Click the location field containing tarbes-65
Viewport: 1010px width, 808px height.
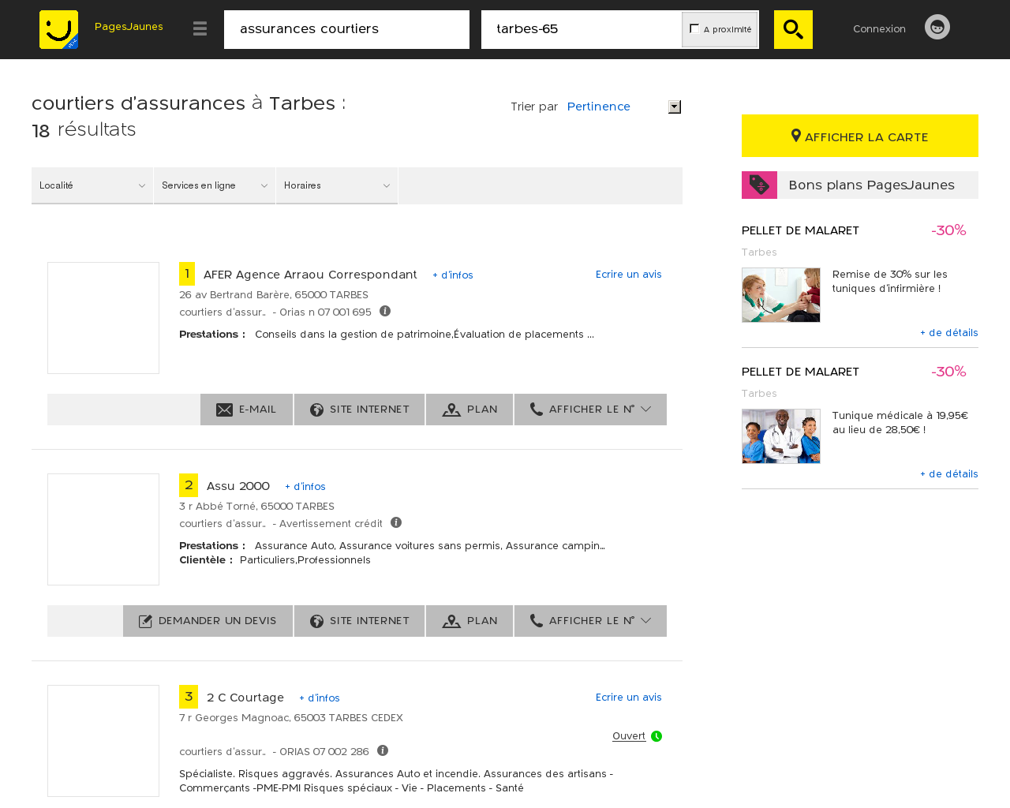coord(582,29)
